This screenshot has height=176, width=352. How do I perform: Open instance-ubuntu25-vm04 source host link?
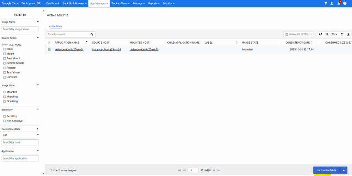(x=107, y=49)
